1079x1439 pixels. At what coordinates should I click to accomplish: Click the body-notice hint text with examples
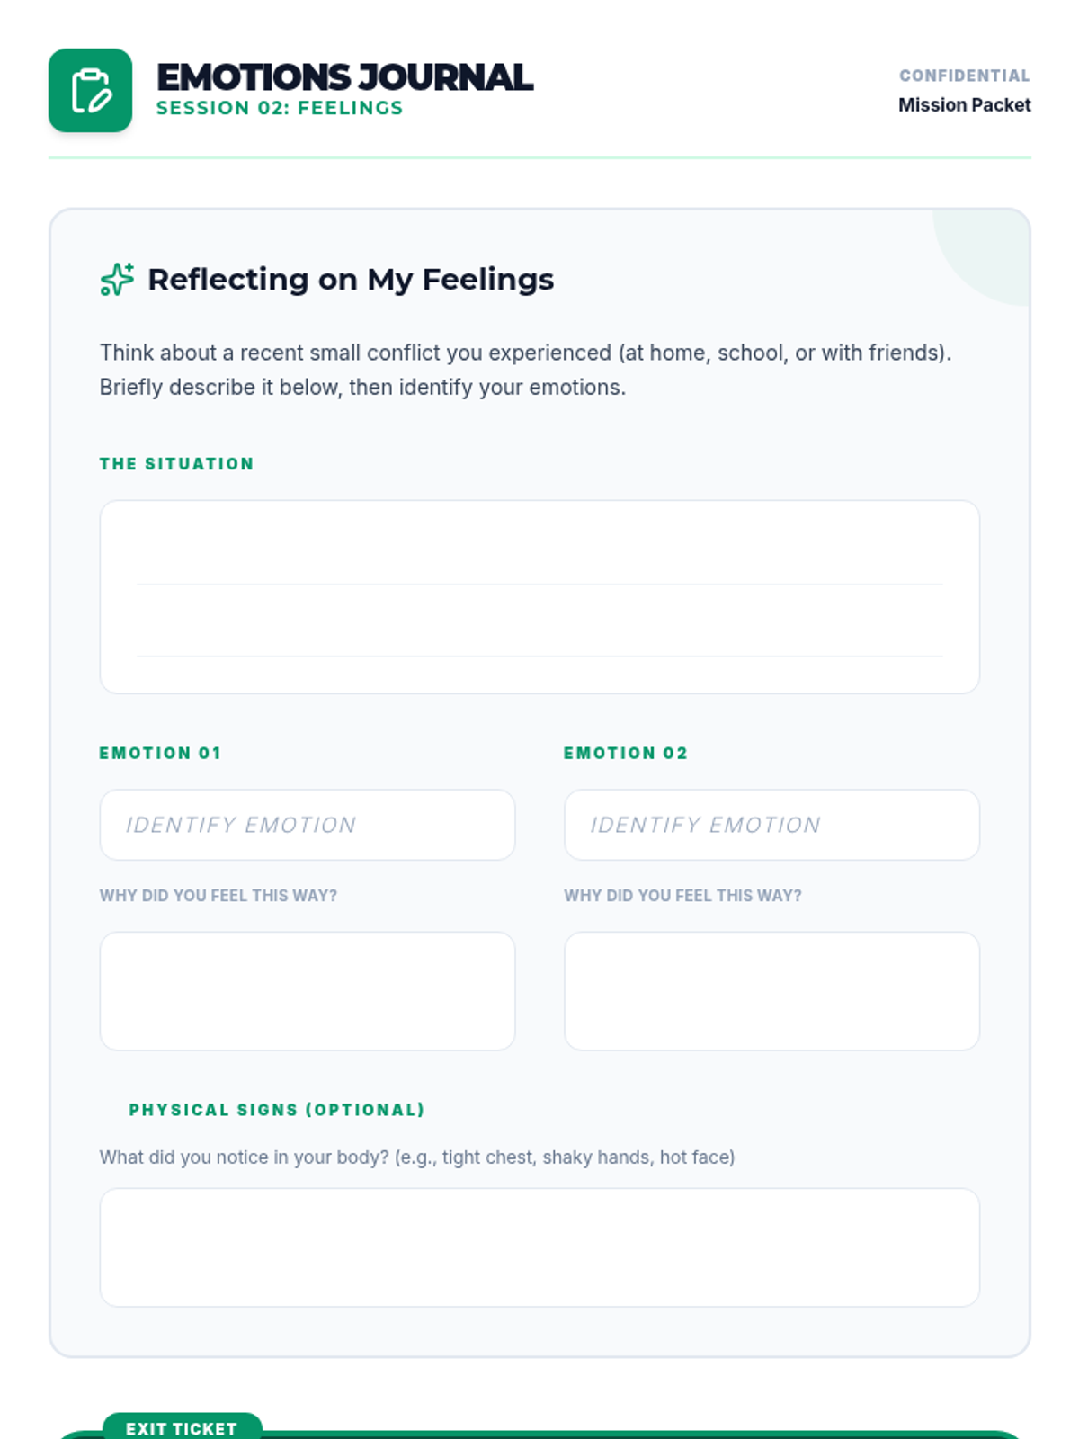click(x=417, y=1157)
